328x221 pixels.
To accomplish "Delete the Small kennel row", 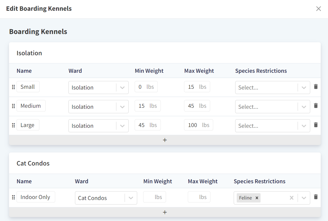I will pyautogui.click(x=316, y=87).
